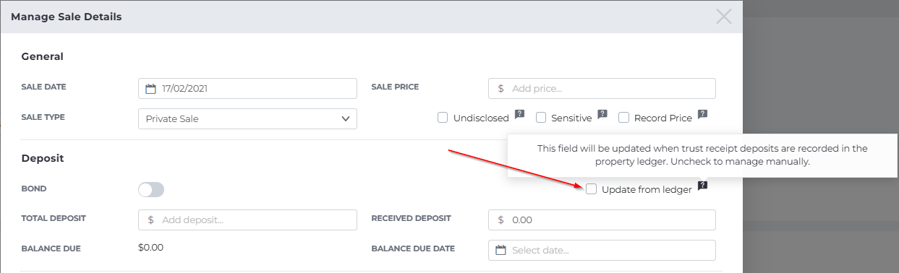Show help for Undisclosed option
899x273 pixels.
pos(519,114)
